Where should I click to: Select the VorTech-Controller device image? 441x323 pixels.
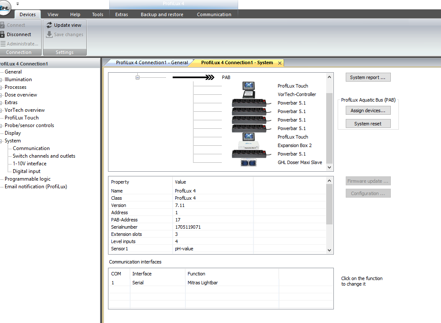tap(249, 94)
